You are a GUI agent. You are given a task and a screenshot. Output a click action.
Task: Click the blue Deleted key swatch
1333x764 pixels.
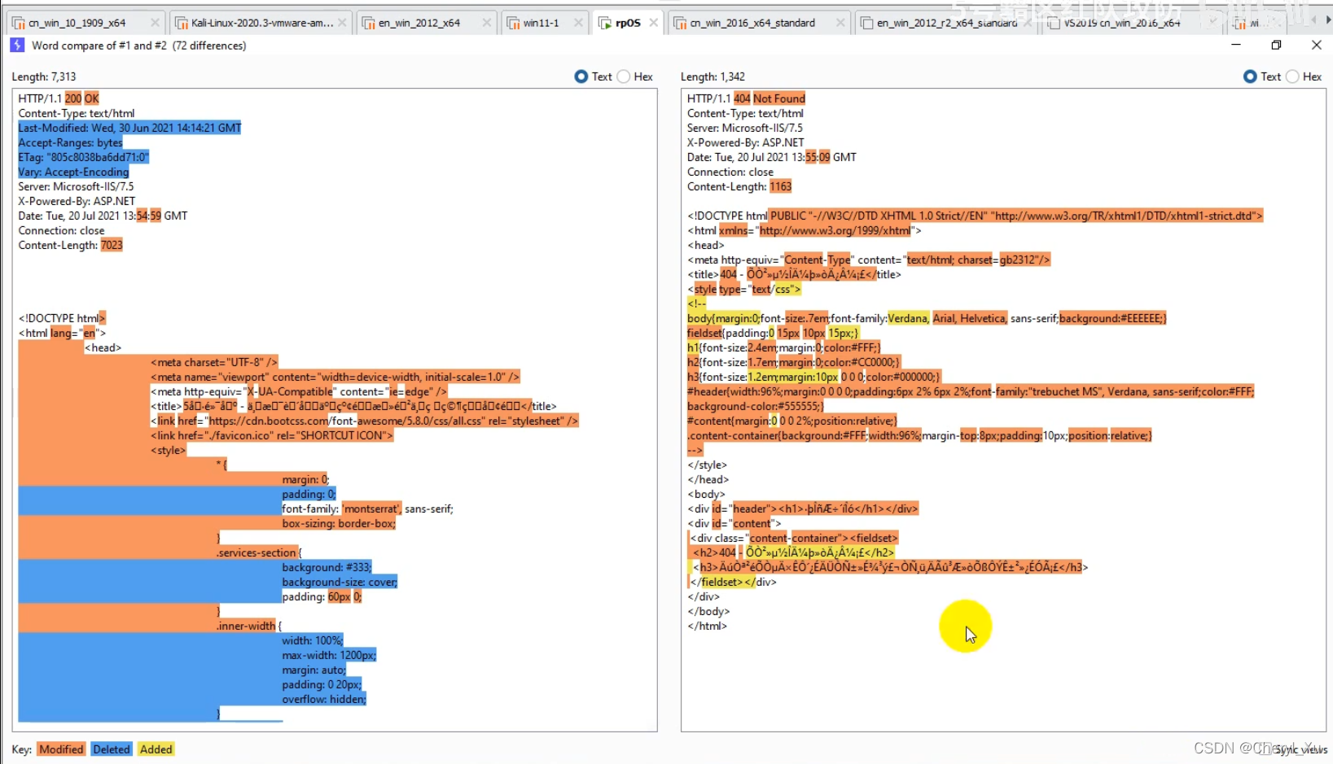coord(112,749)
